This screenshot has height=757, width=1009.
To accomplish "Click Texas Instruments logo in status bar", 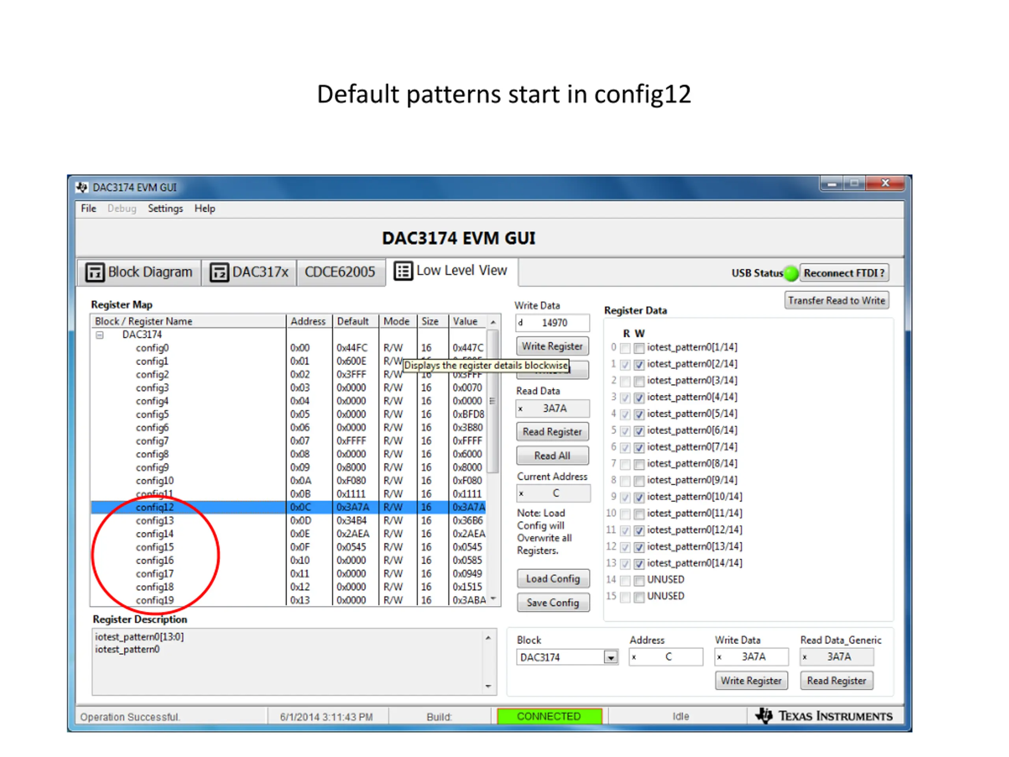I will [764, 716].
